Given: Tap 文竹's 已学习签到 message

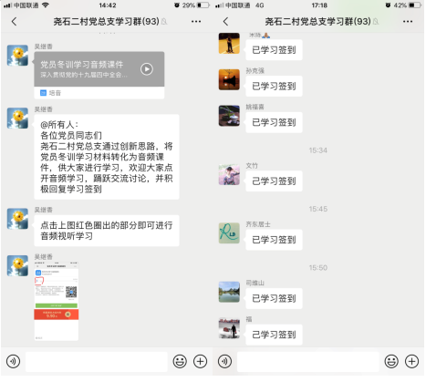Looking at the screenshot, I should tap(274, 181).
